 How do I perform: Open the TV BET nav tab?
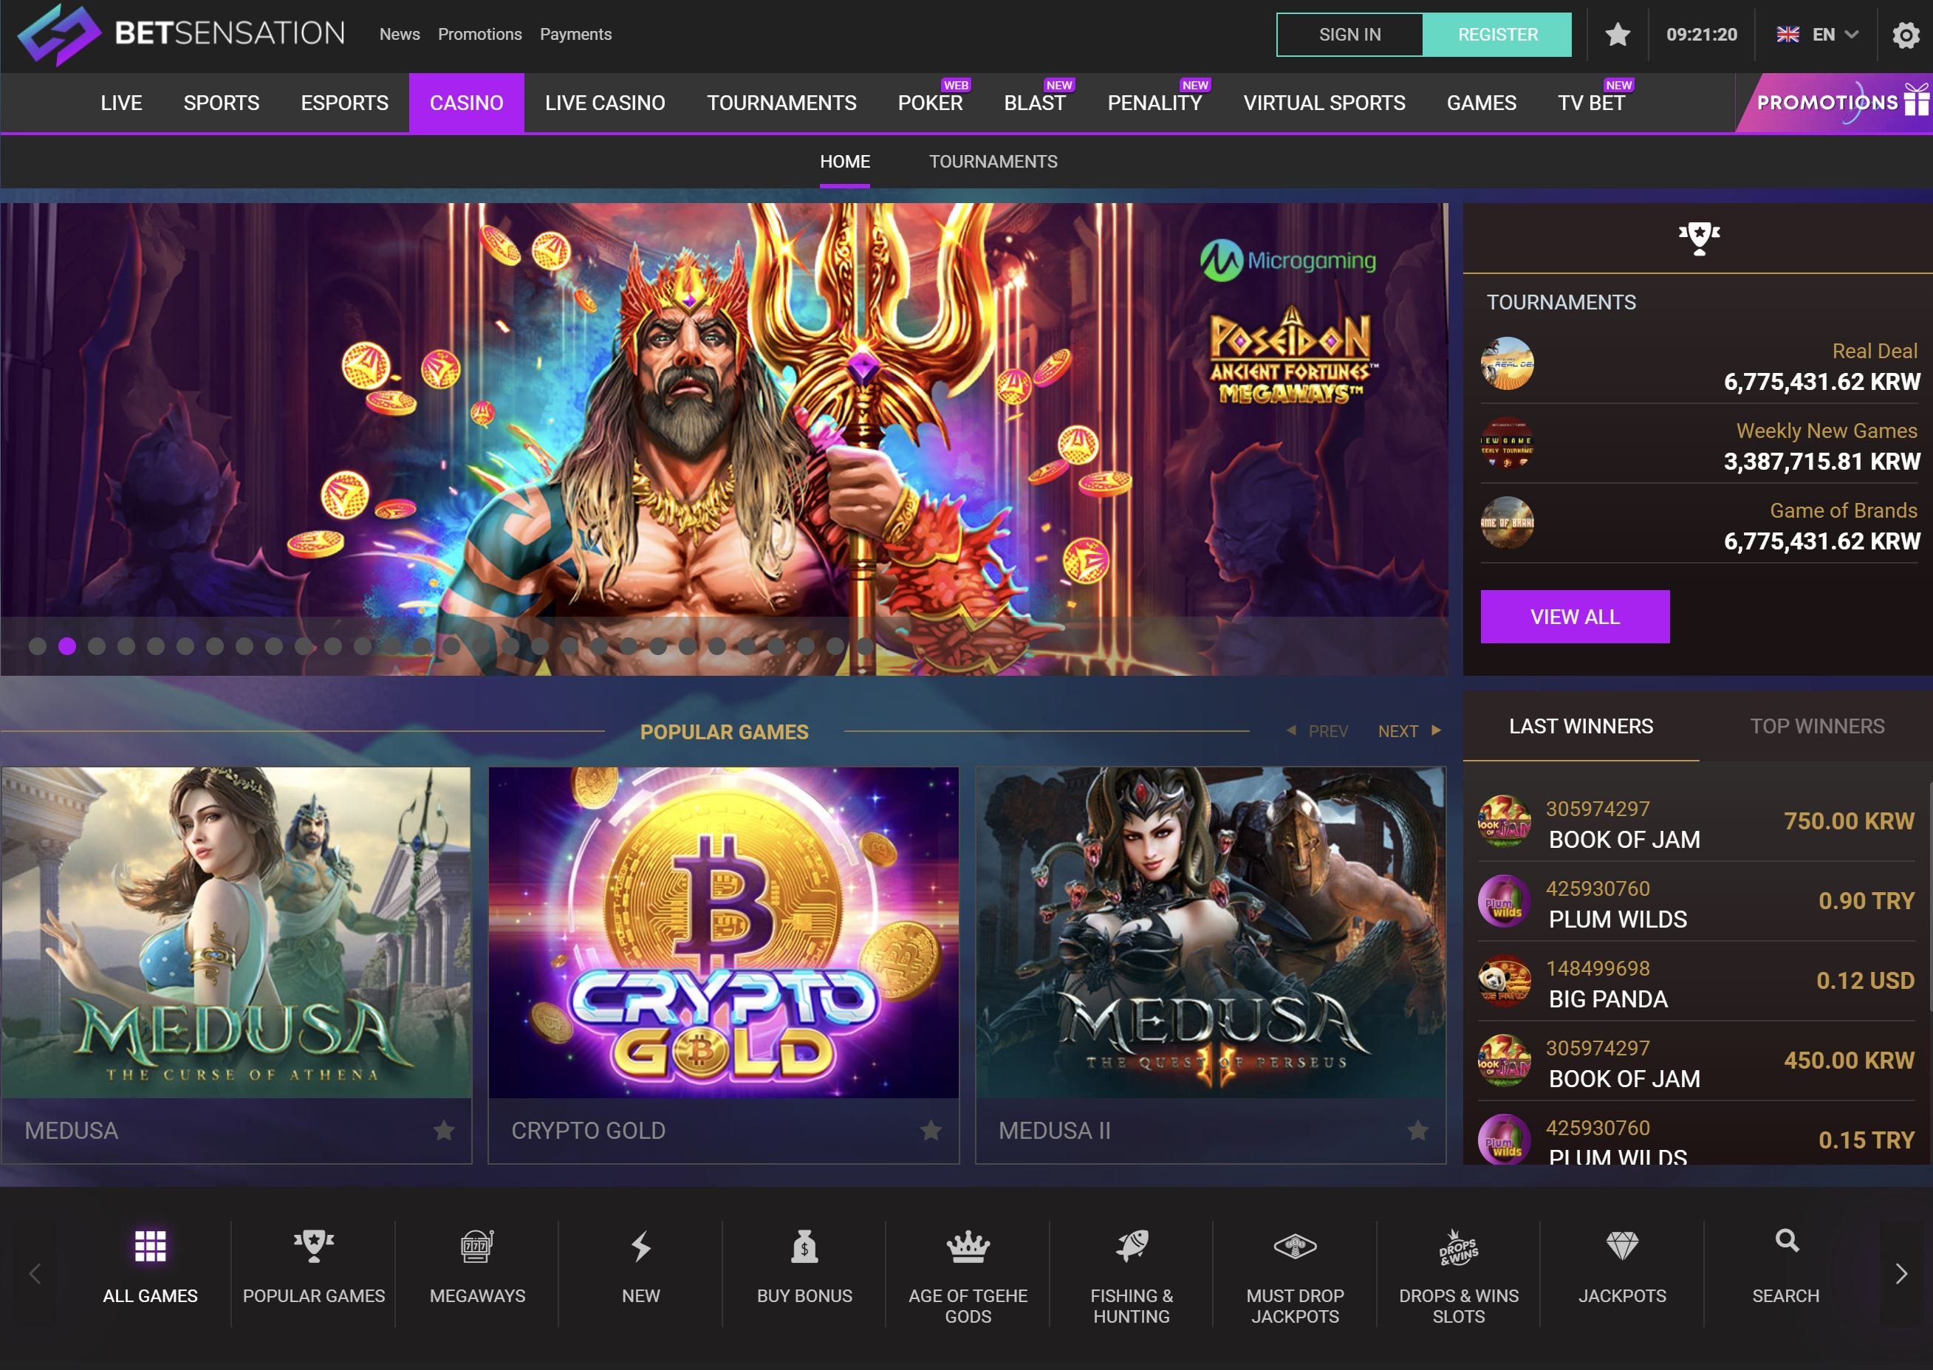(1591, 103)
